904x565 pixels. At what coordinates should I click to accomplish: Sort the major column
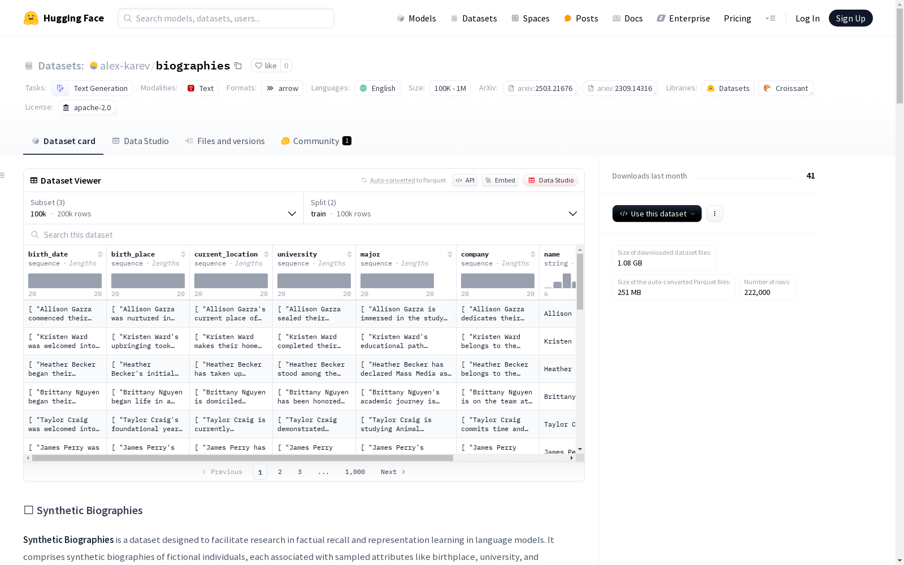450,254
